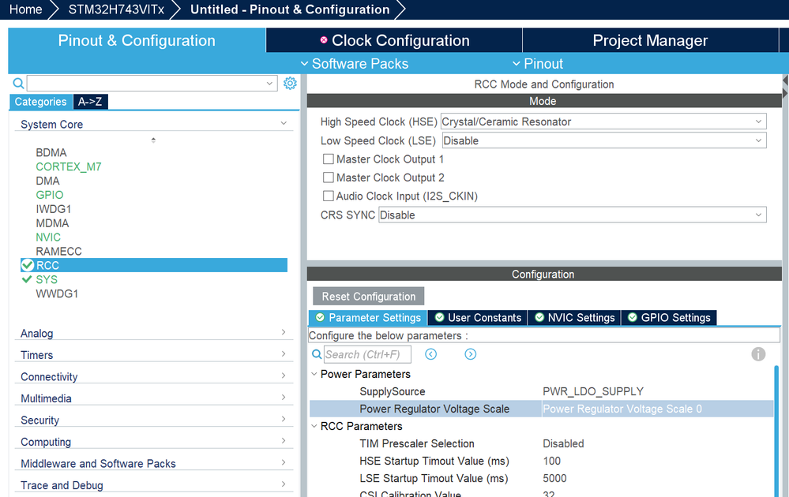Check Audio Clock Input (I2S_CKIN)
Screen dimensions: 789x497
(x=328, y=196)
